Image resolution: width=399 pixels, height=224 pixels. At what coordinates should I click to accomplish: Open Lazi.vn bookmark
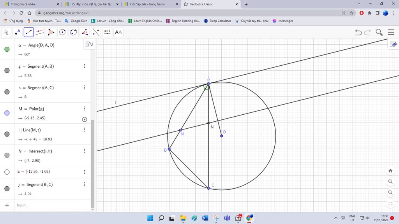tap(108, 21)
